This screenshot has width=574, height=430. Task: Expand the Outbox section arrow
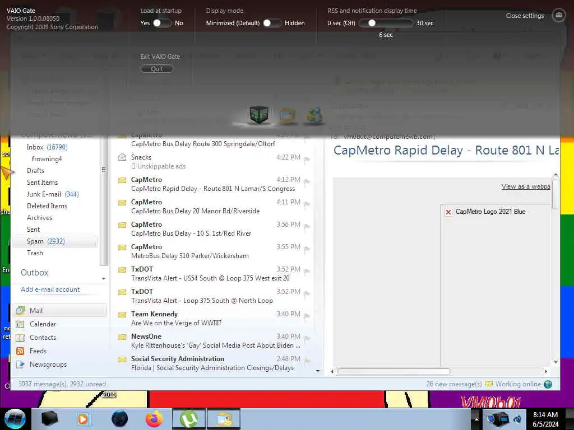point(104,279)
